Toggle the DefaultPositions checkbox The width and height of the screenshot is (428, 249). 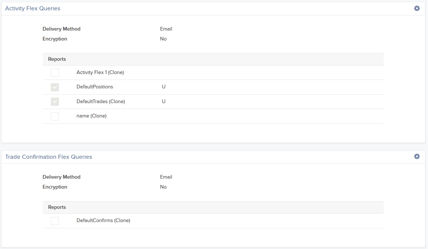pyautogui.click(x=55, y=87)
